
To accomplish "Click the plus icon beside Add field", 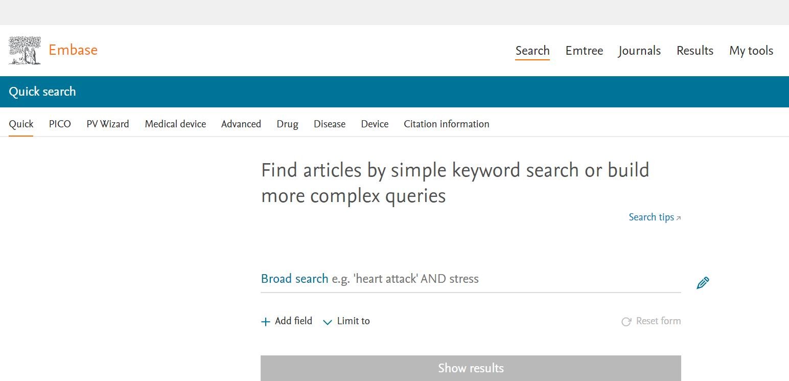I will coord(265,322).
